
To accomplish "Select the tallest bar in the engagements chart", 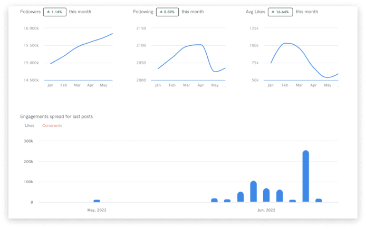I will click(305, 176).
